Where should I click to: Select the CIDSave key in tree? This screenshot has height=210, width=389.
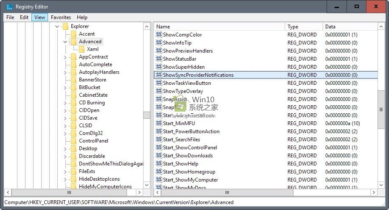(88, 118)
